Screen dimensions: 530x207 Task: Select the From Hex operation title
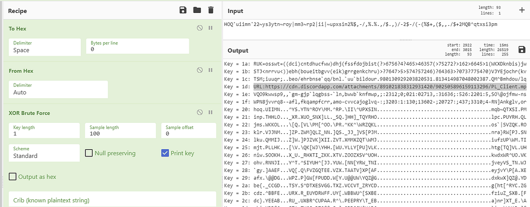click(x=21, y=71)
